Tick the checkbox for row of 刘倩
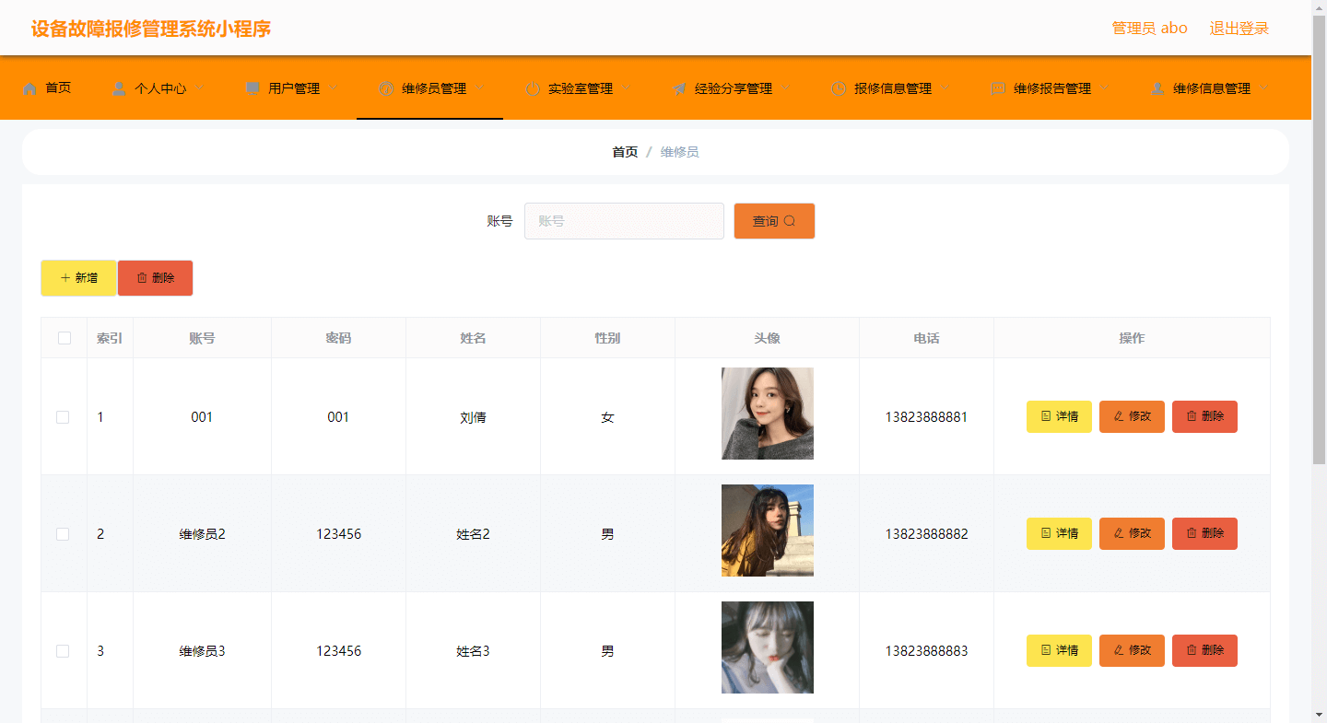The image size is (1327, 723). coord(63,416)
